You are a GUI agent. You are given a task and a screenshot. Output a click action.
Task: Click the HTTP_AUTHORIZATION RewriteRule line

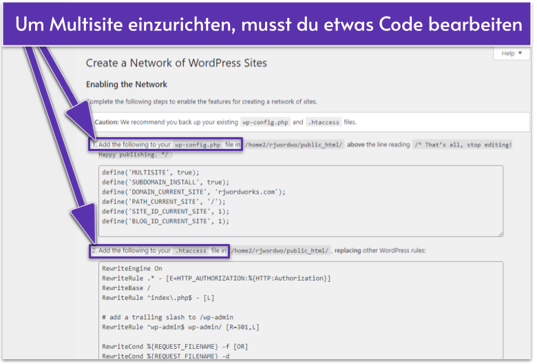click(x=216, y=279)
